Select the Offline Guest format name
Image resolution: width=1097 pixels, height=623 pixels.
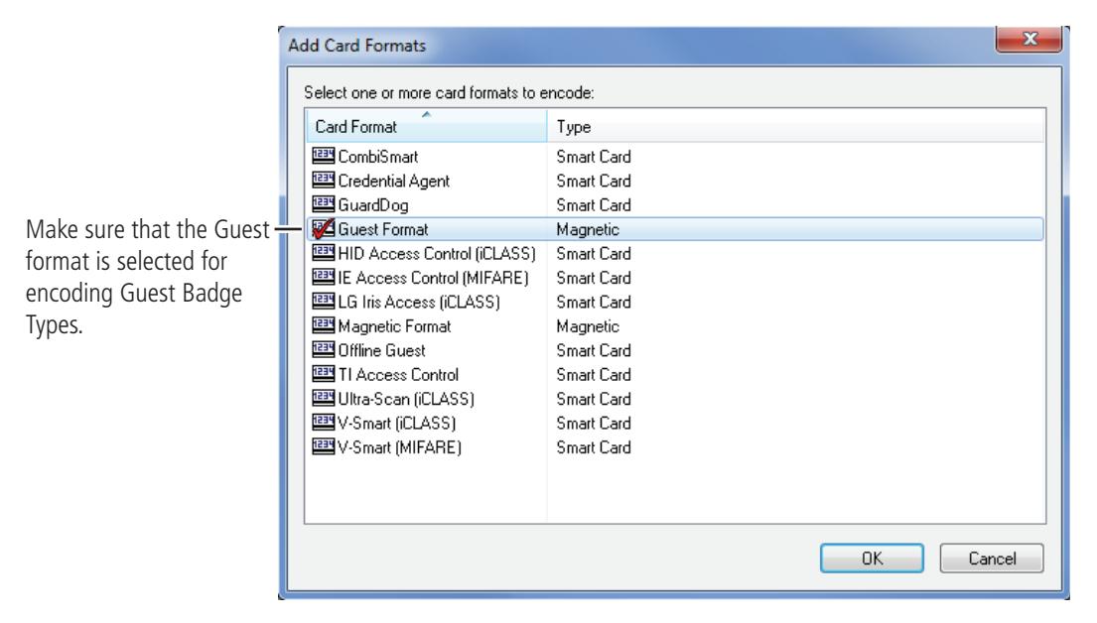click(x=381, y=350)
